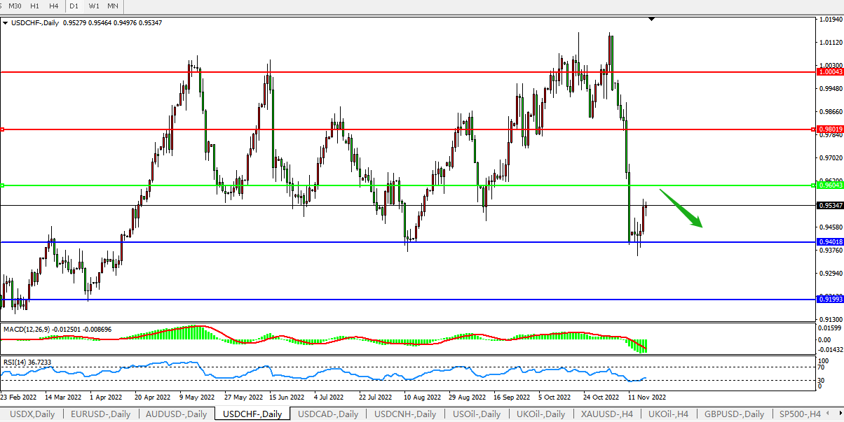
Task: Open the EURUSD-,Daily chart tab
Action: 100,414
